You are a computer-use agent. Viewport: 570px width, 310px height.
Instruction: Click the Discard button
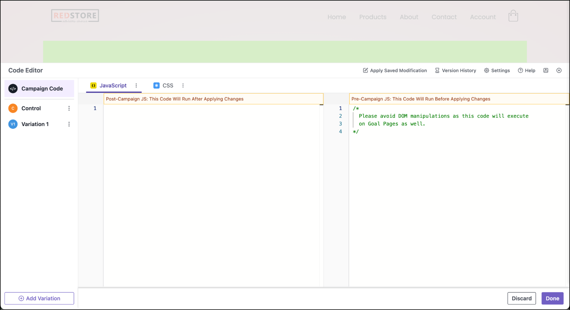point(521,298)
